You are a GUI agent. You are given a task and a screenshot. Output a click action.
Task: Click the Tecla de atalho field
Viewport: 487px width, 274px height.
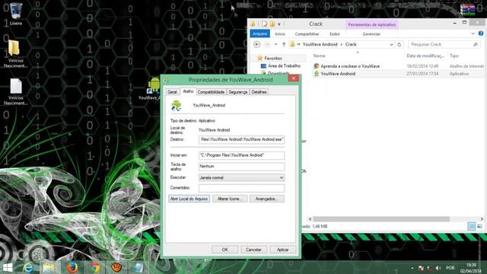coord(242,167)
